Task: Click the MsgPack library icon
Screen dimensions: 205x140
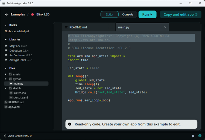Action: click(6, 46)
